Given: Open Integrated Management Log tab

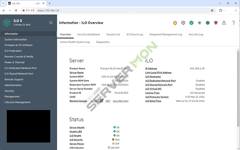Looking at the screenshot, I should pyautogui.click(x=166, y=34).
